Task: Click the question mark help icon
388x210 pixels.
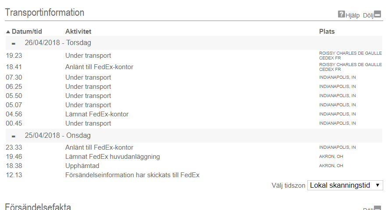Action: coord(341,14)
